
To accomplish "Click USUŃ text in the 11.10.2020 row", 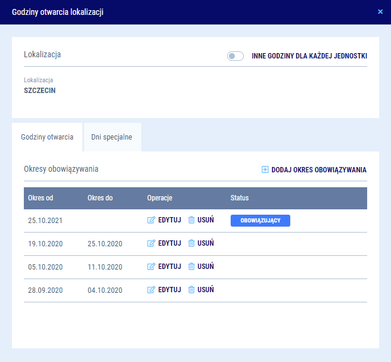I will [206, 267].
